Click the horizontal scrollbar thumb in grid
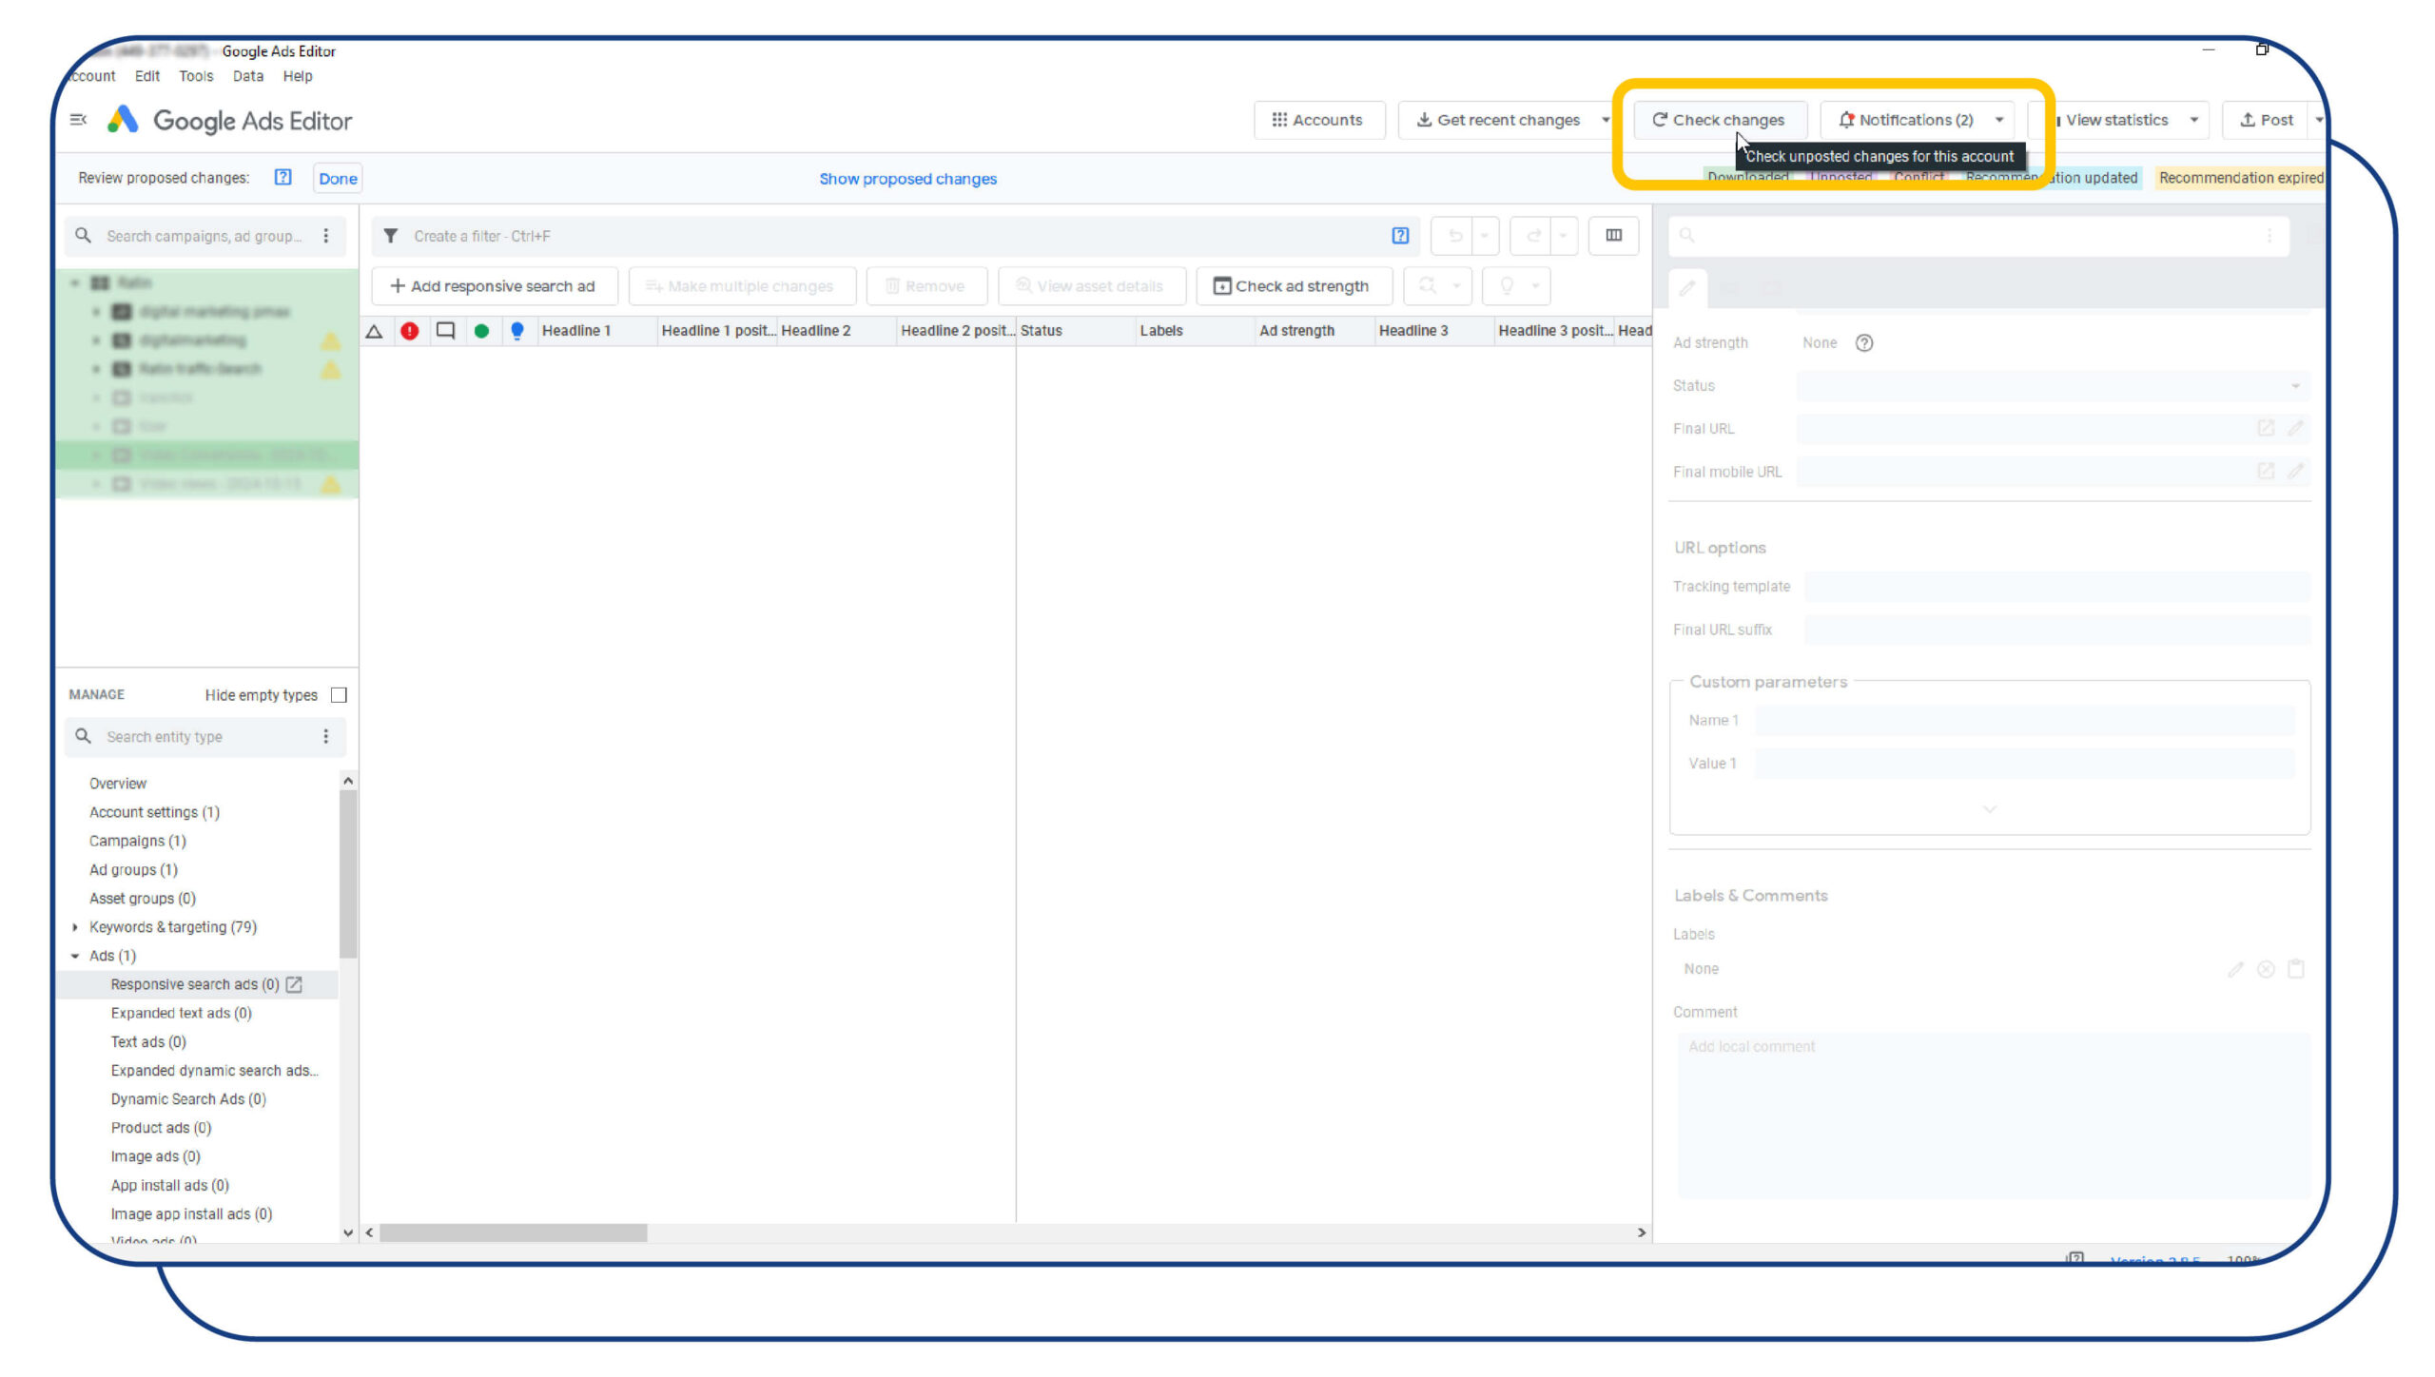Image resolution: width=2435 pixels, height=1377 pixels. coord(514,1233)
